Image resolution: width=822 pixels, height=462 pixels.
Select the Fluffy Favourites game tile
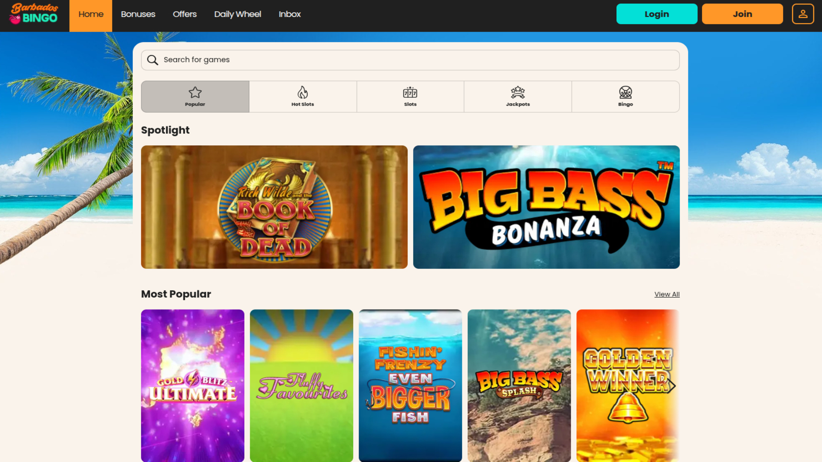(301, 385)
